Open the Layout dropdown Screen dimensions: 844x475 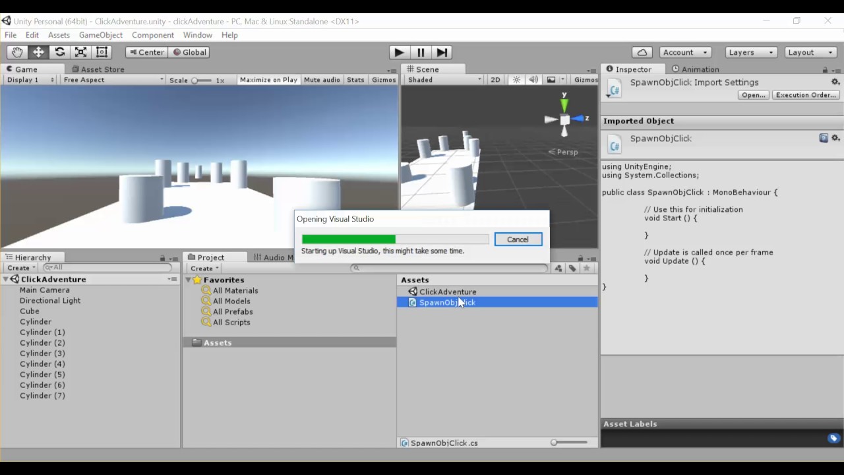point(810,52)
